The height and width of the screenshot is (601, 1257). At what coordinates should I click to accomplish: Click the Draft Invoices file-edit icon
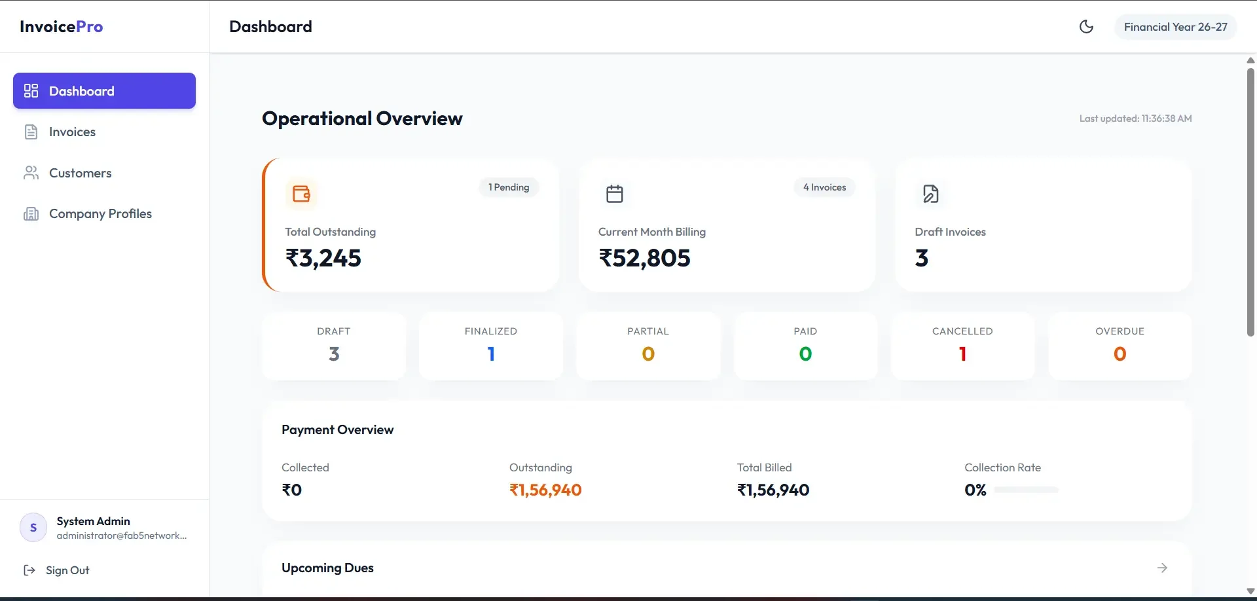click(x=930, y=194)
